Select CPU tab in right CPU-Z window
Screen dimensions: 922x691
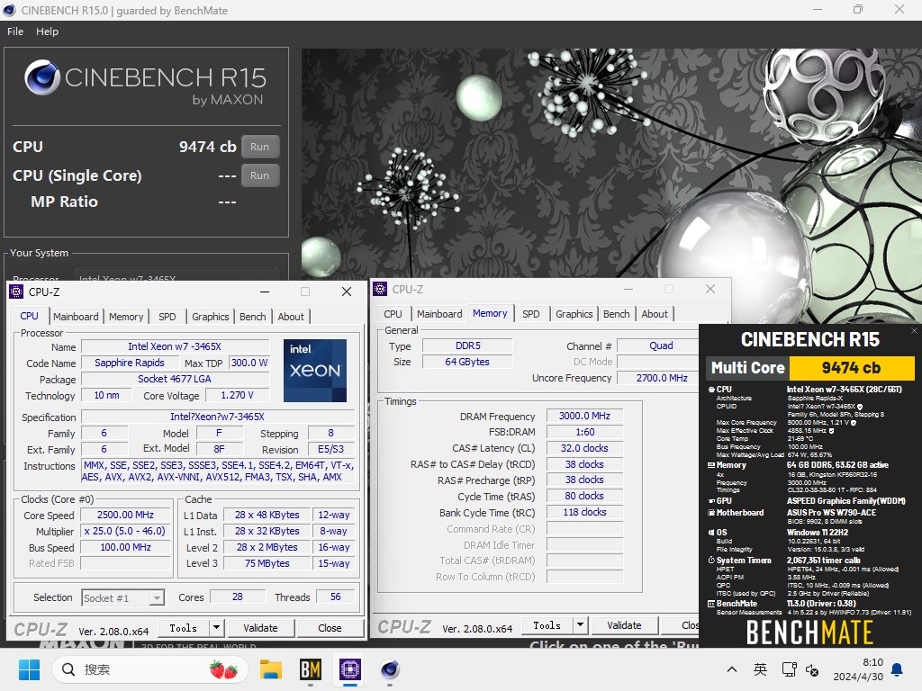pos(393,314)
